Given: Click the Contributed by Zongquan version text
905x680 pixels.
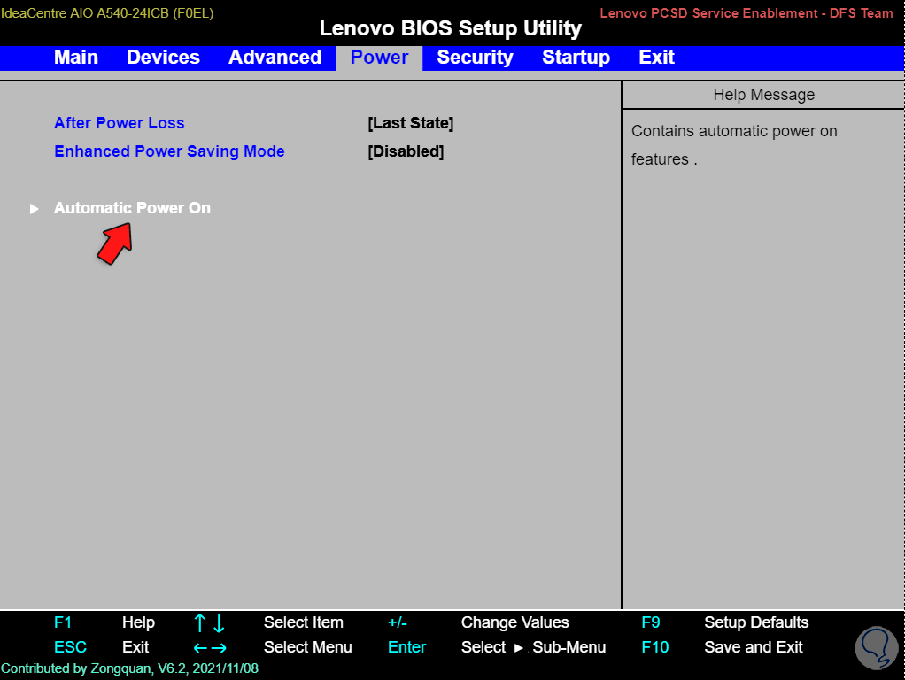Looking at the screenshot, I should pos(129,668).
